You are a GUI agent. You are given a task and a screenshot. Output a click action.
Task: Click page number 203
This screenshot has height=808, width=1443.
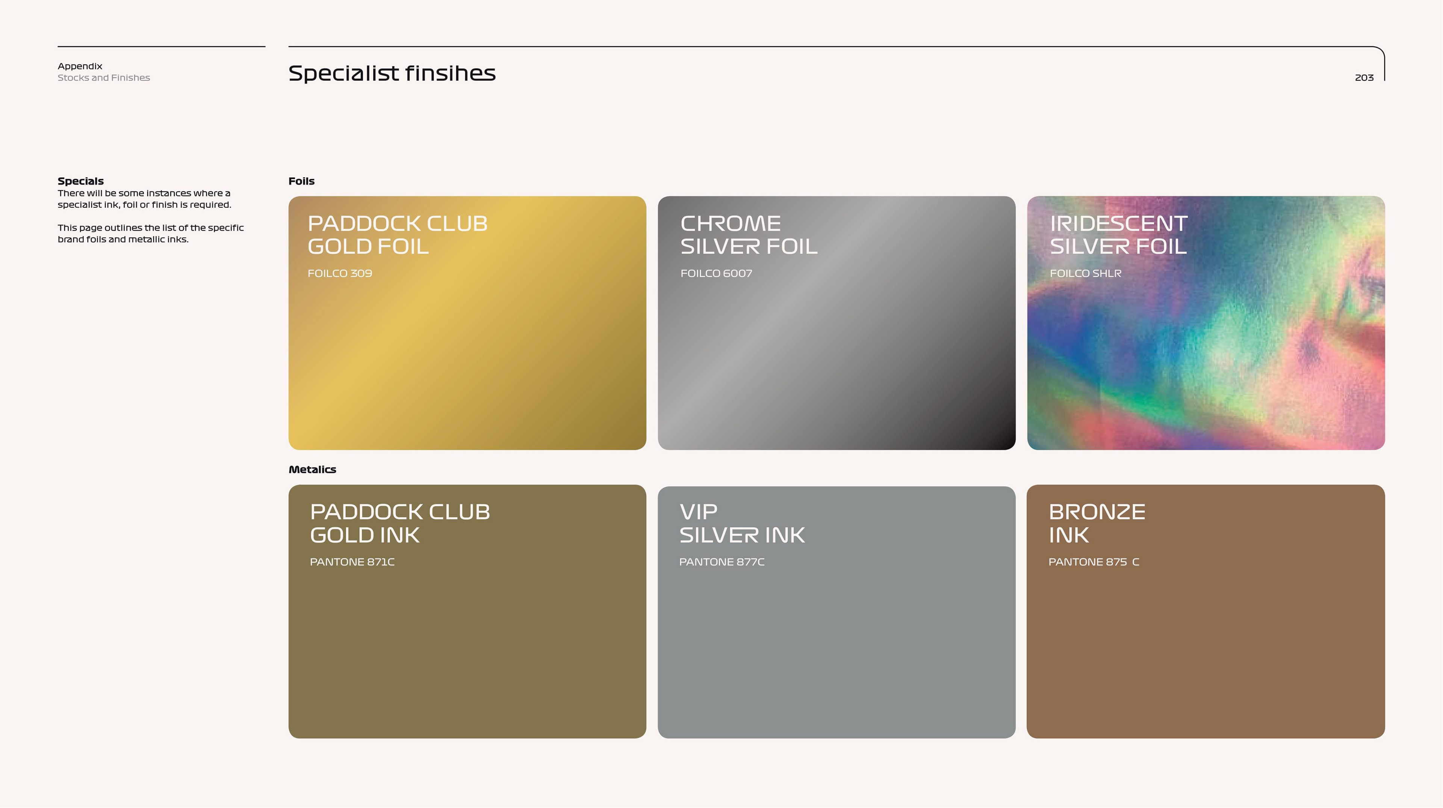(1364, 78)
